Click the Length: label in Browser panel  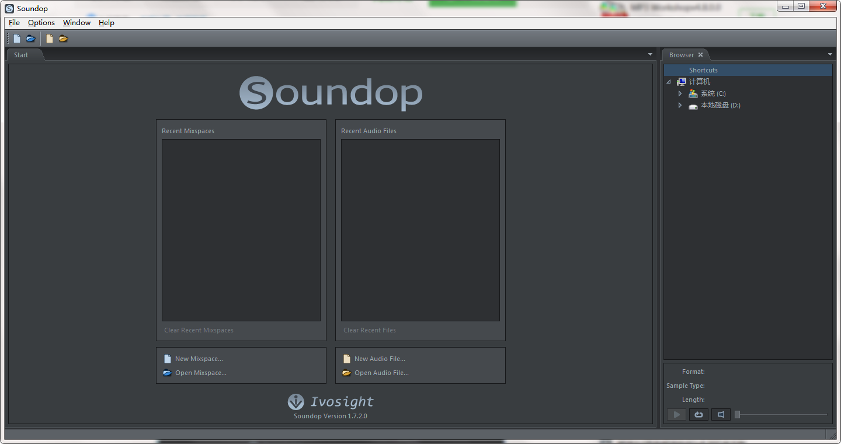[x=693, y=400]
